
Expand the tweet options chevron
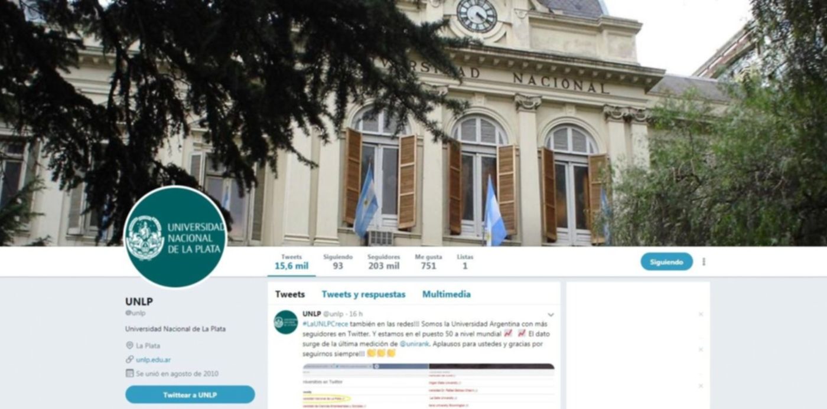click(x=551, y=315)
